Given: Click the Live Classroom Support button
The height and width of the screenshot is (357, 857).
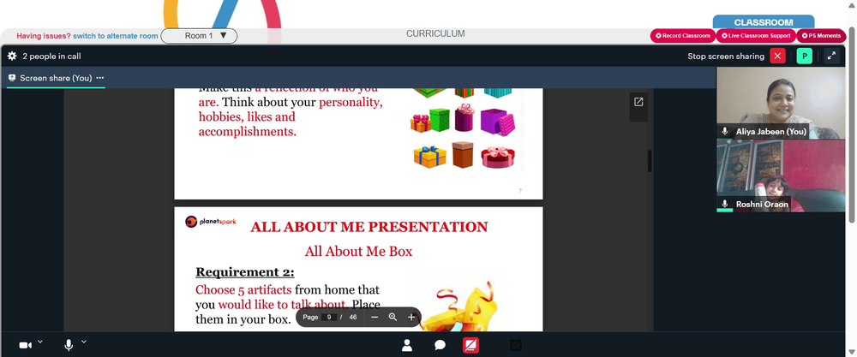Looking at the screenshot, I should pyautogui.click(x=756, y=36).
